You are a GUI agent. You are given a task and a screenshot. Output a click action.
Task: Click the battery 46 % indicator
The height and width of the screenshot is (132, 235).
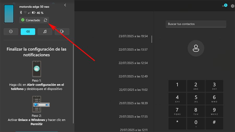point(38,13)
